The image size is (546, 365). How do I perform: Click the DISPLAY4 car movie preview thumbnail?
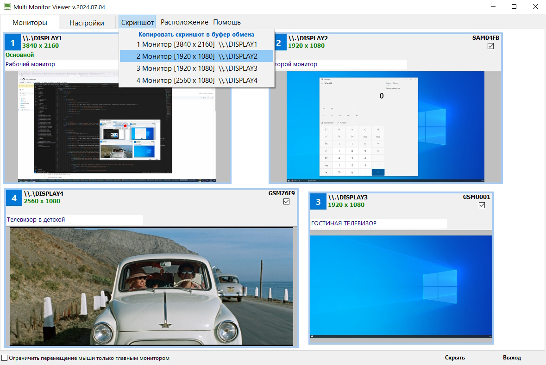pos(151,286)
